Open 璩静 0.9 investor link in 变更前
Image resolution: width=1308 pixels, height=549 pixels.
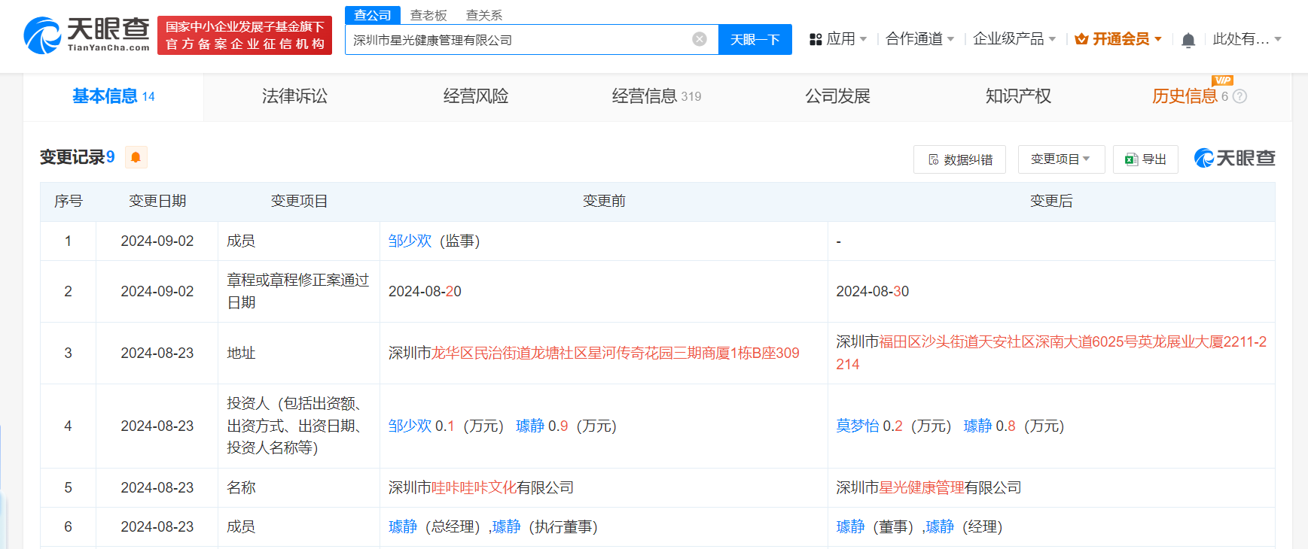pos(530,426)
